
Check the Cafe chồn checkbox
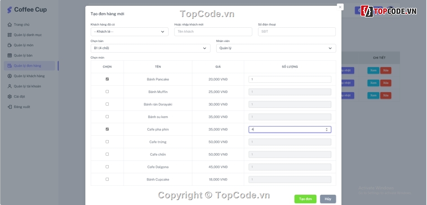pyautogui.click(x=107, y=154)
